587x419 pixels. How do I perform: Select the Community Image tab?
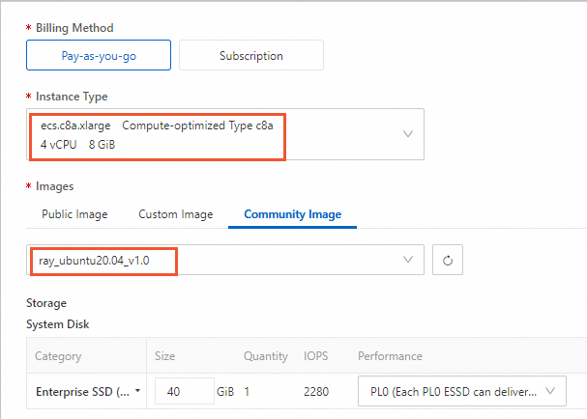pos(292,214)
